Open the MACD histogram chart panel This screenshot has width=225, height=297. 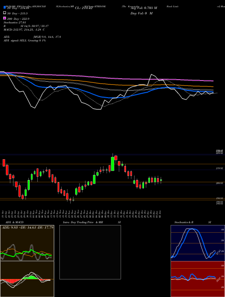(27, 279)
